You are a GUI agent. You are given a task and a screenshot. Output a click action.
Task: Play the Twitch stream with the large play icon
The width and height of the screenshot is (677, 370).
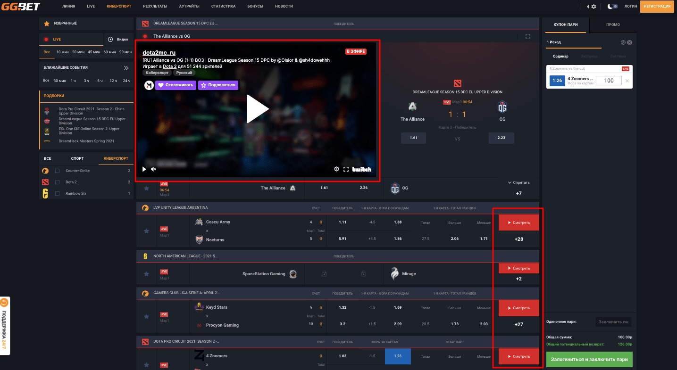coord(258,109)
